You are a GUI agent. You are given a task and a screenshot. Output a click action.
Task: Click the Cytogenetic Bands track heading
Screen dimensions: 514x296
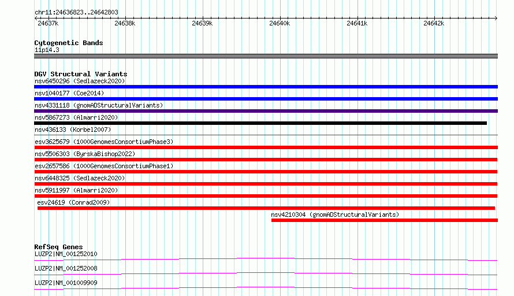69,43
